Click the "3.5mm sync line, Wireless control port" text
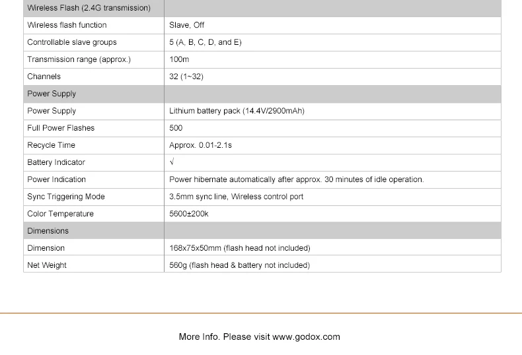Screen dimensions: 522x355 236,197
